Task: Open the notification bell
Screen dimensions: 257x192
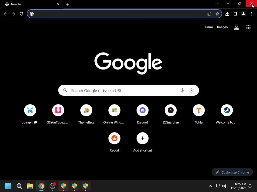Action: 250,186
